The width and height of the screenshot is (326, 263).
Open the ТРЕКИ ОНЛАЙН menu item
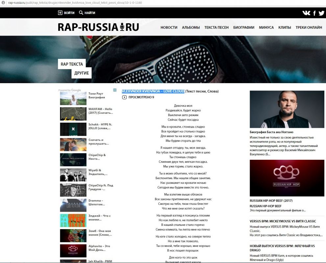pos(309,28)
